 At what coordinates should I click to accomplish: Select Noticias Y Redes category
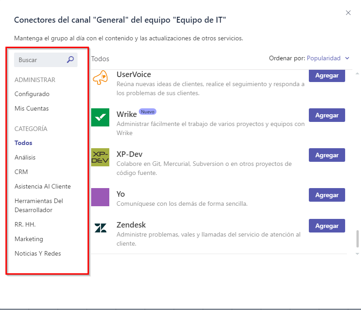tap(38, 253)
